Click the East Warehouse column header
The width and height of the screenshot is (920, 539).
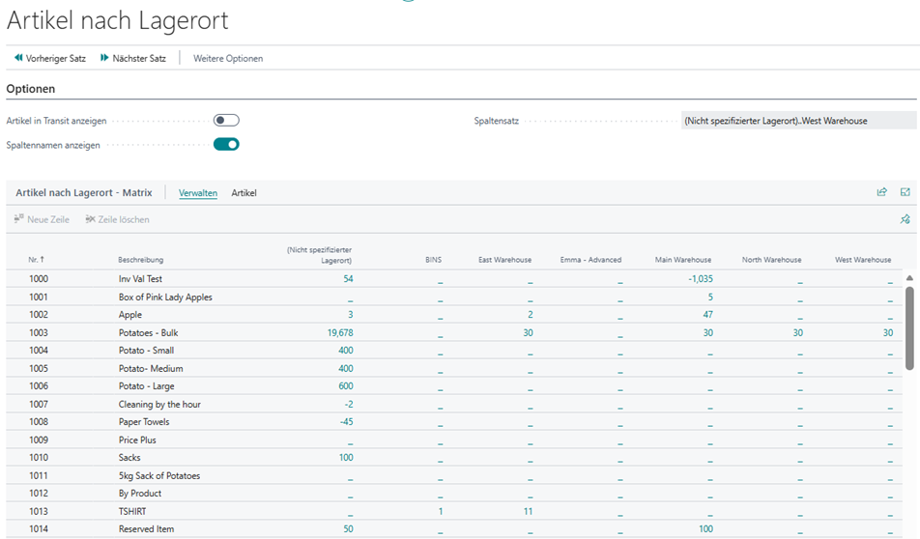(x=504, y=260)
